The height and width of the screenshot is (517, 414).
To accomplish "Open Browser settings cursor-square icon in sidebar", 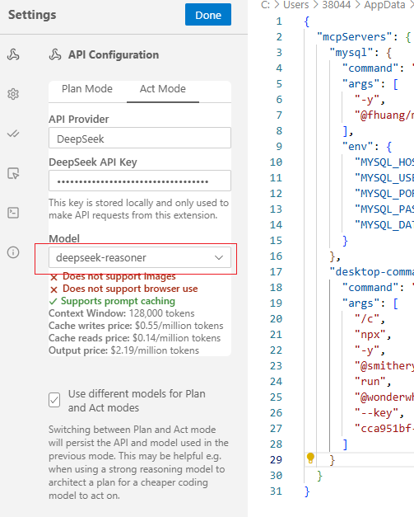I will pos(13,173).
